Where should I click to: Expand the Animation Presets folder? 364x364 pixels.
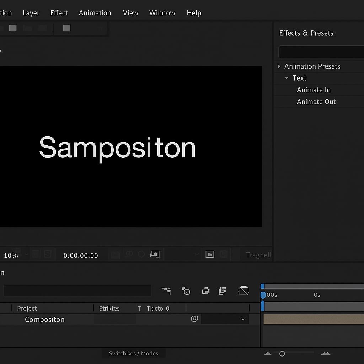pyautogui.click(x=279, y=66)
